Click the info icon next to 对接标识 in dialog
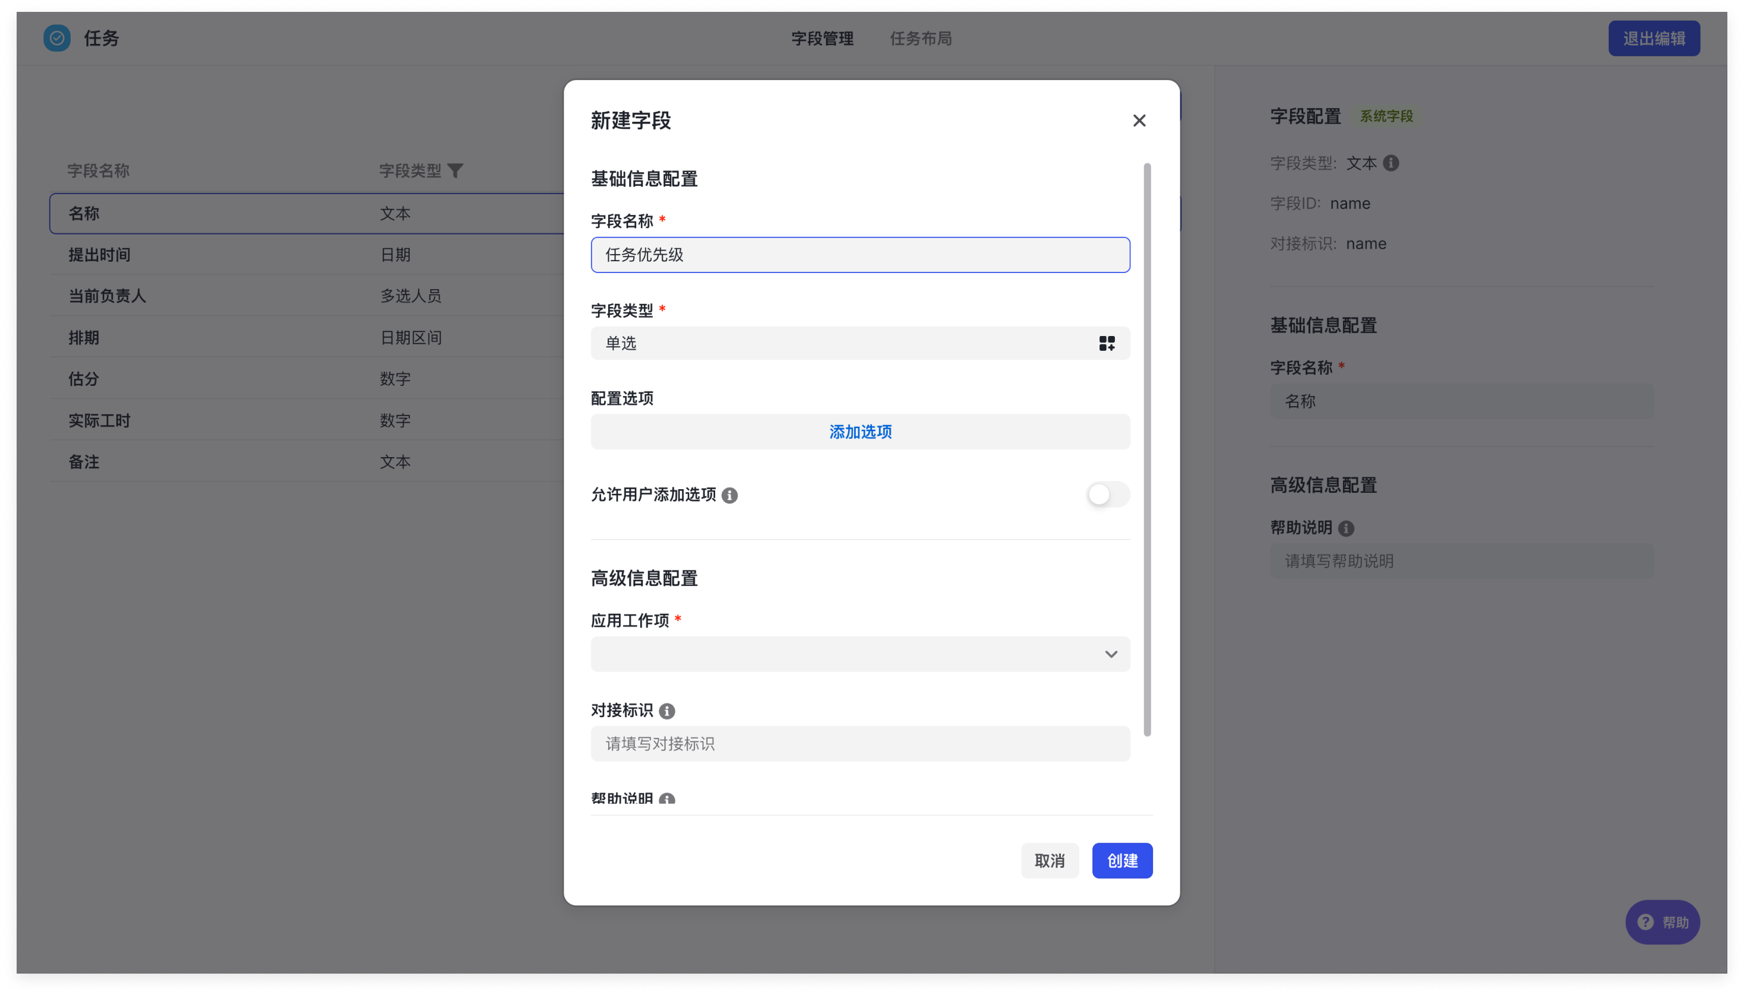The height and width of the screenshot is (995, 1744). click(666, 711)
